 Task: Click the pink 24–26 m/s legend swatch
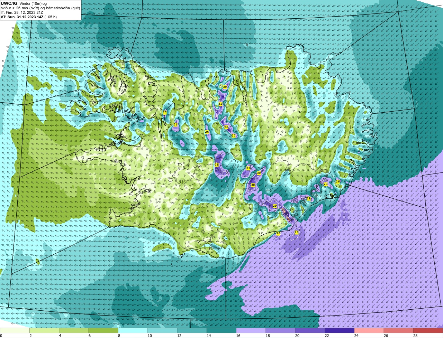[369, 331]
